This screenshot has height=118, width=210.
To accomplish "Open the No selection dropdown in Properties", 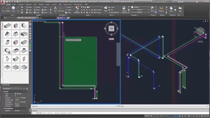I will coord(11,89).
